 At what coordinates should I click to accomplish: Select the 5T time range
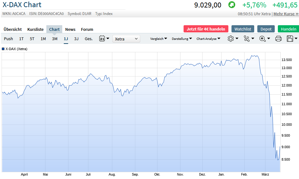pyautogui.click(x=32, y=39)
